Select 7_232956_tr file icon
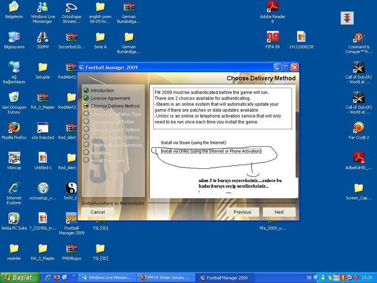The image size is (377, 283). tap(43, 222)
